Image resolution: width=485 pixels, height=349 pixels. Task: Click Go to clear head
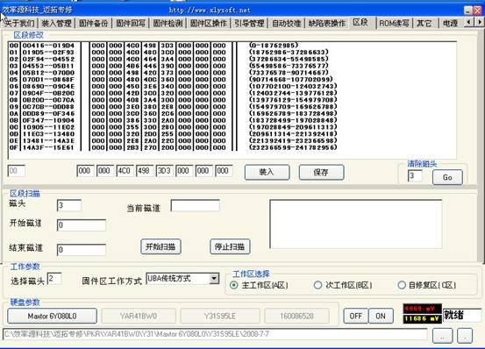(x=447, y=177)
